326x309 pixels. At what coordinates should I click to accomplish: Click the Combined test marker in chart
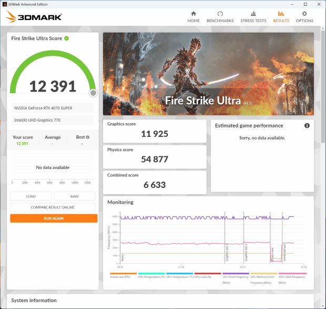pos(284,253)
